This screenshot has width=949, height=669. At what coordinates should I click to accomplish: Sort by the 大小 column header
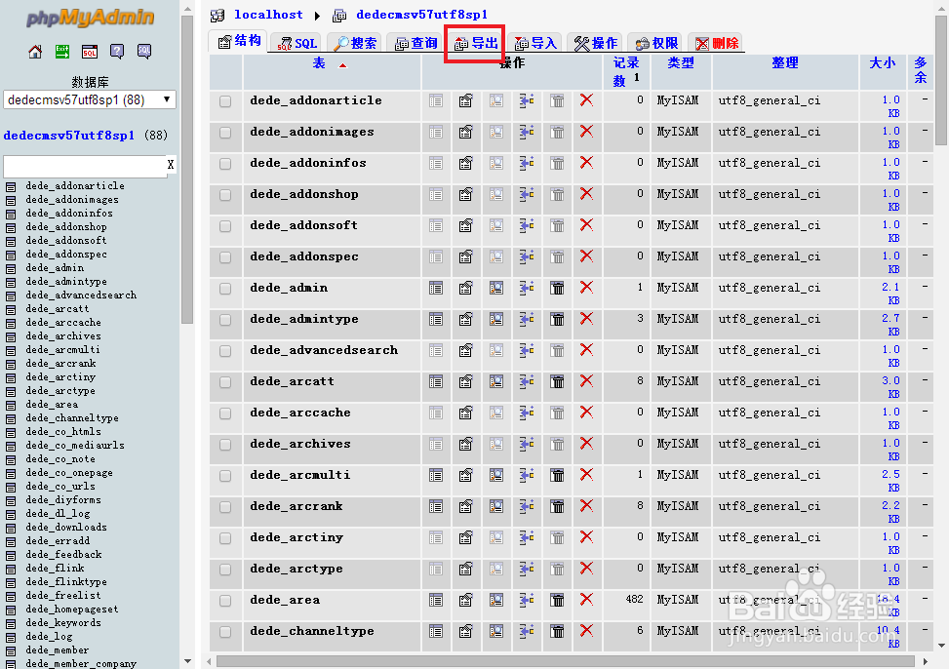pos(883,63)
